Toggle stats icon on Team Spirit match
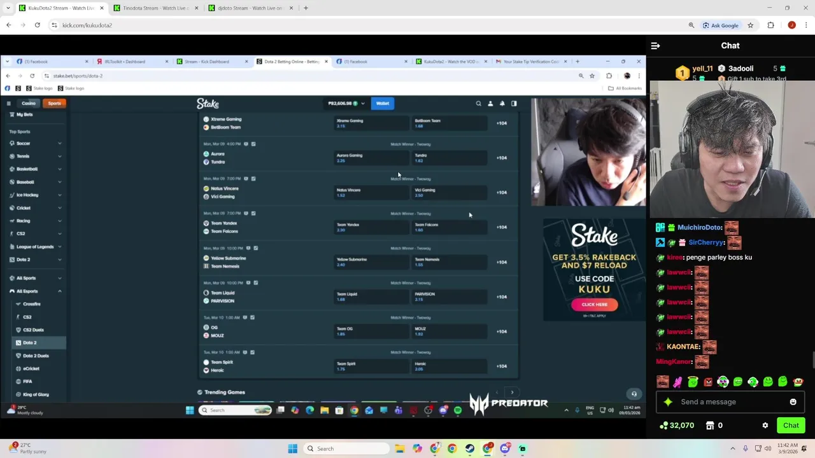 click(x=253, y=352)
